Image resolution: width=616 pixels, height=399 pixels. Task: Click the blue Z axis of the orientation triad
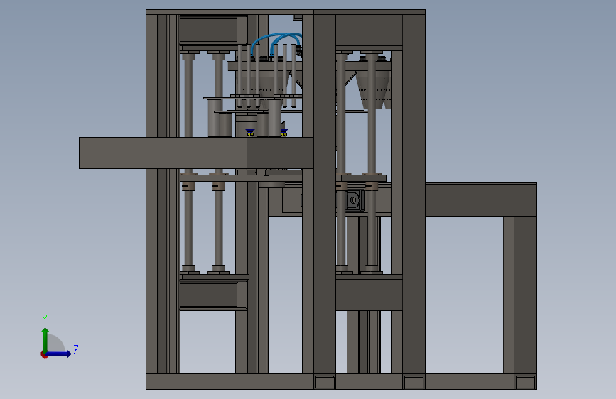(x=59, y=354)
